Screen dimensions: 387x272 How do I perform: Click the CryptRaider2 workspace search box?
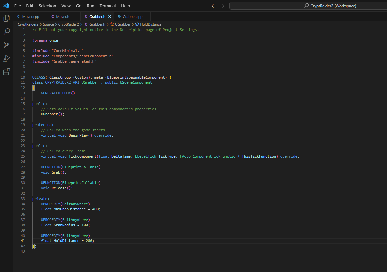click(308, 6)
